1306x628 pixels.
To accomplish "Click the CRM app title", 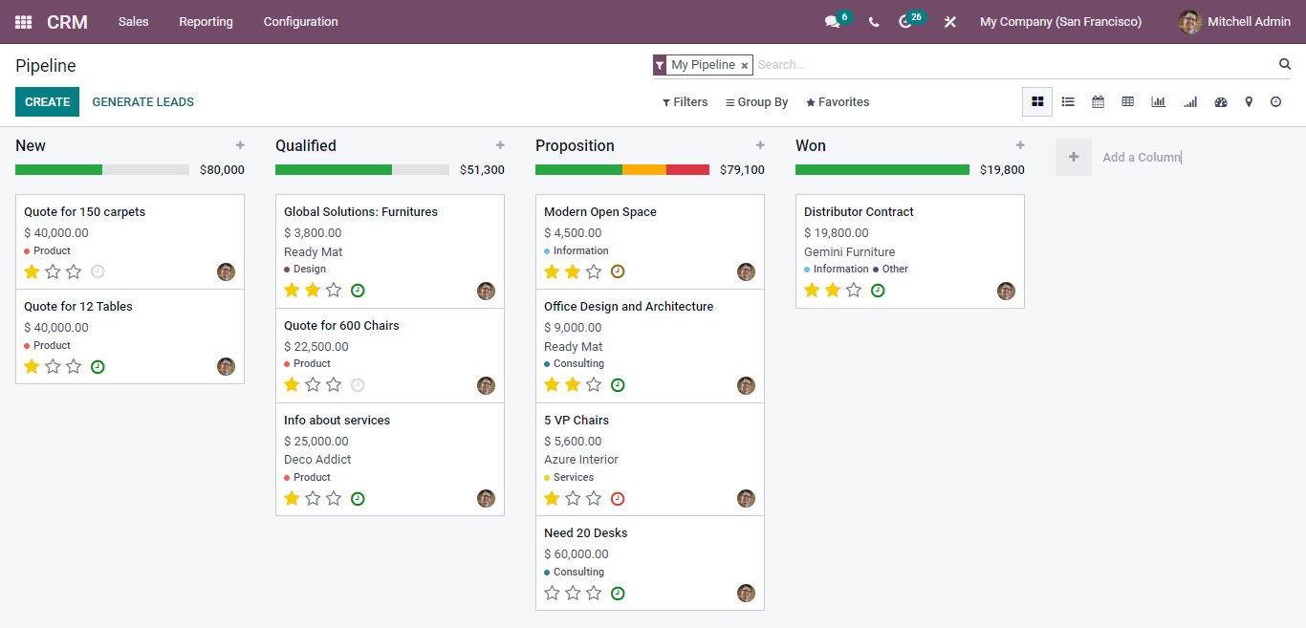I will coord(67,22).
